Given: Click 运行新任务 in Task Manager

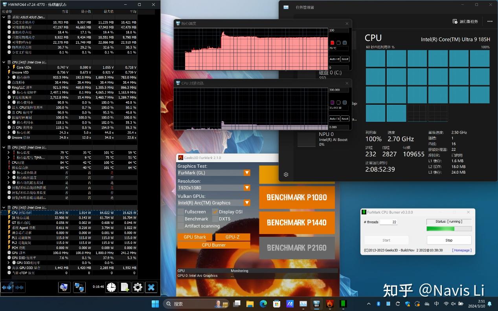Looking at the screenshot, I should [x=465, y=22].
